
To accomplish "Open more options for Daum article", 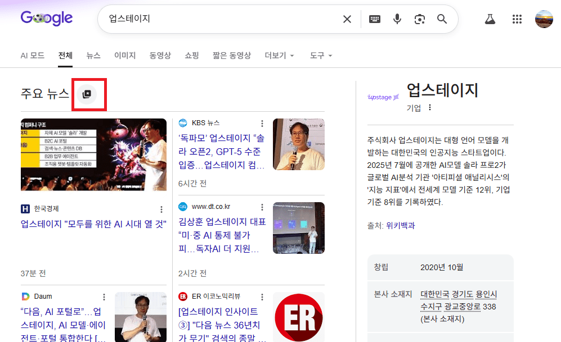I will point(104,297).
